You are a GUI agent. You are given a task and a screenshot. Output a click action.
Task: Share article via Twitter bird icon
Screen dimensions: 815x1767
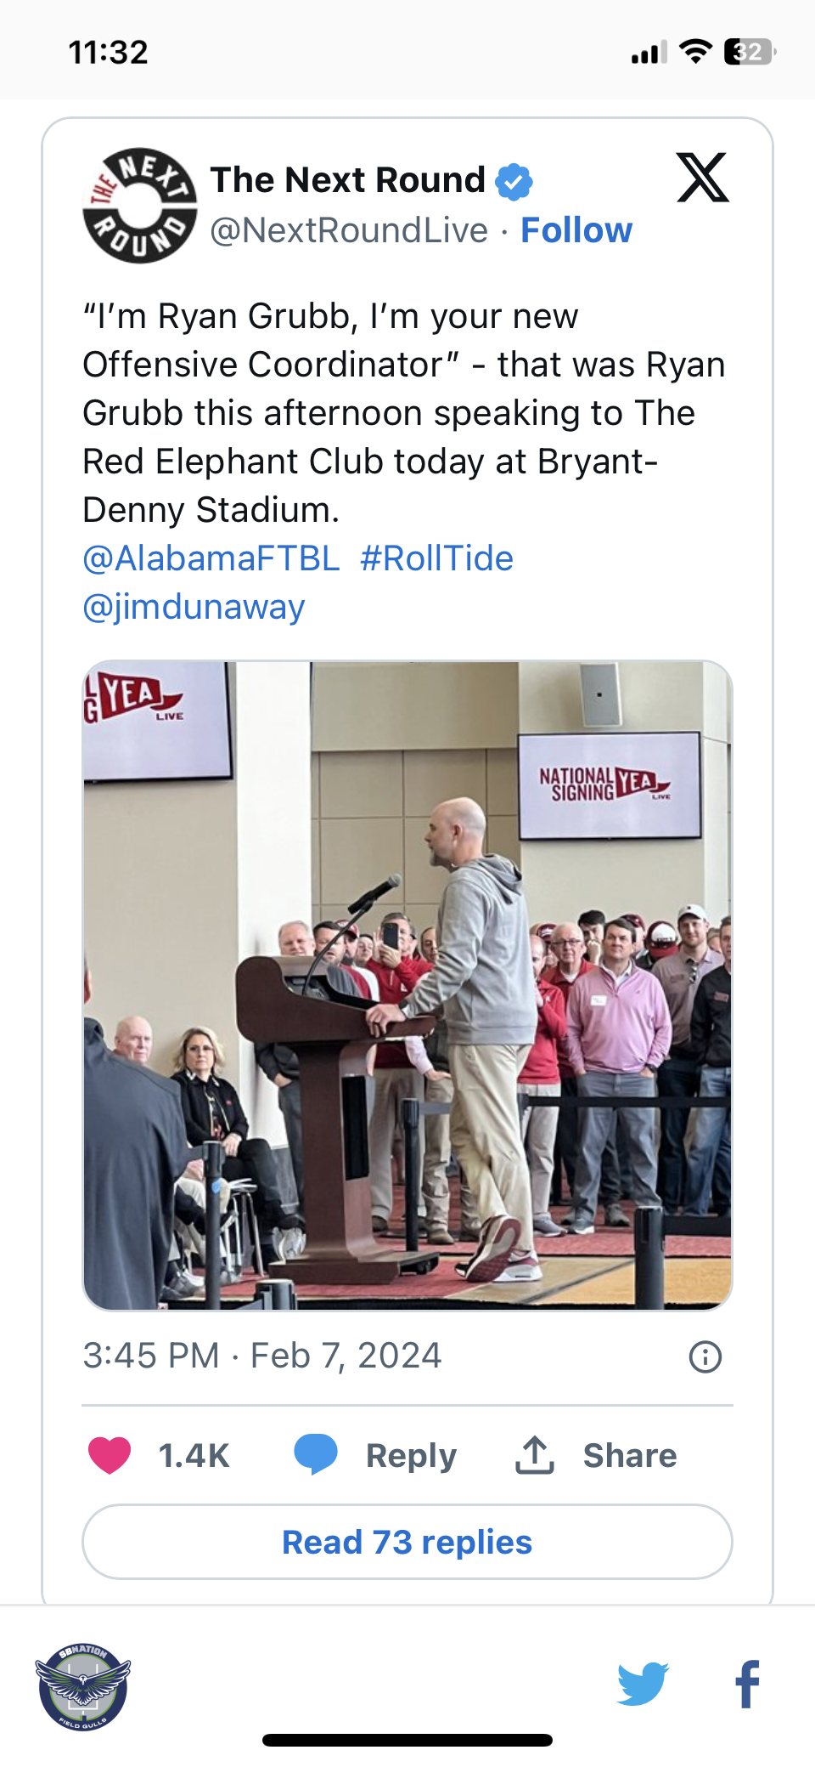point(643,1684)
